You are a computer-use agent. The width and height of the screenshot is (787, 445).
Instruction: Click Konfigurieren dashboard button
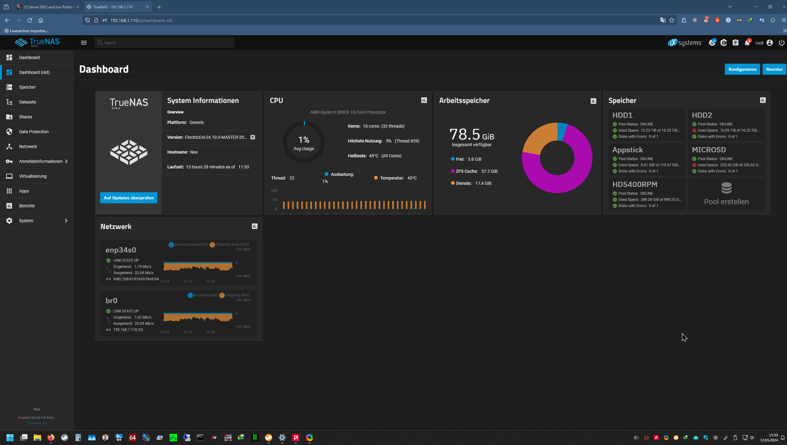click(742, 69)
